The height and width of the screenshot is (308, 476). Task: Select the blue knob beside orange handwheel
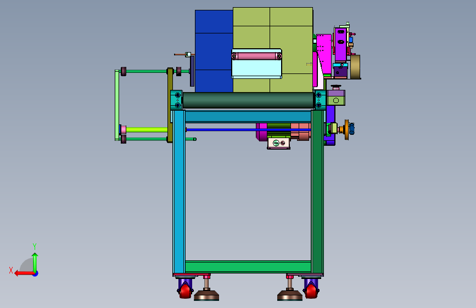coord(352,129)
